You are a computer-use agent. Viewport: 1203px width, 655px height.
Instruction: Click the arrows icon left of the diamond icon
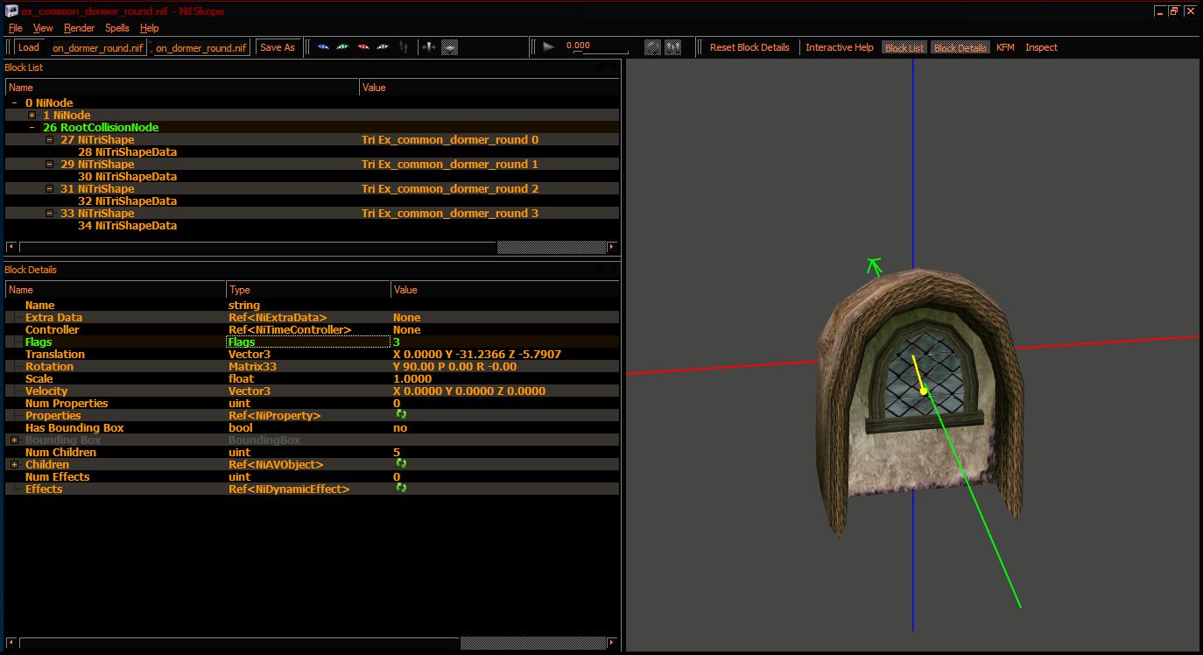click(x=429, y=47)
